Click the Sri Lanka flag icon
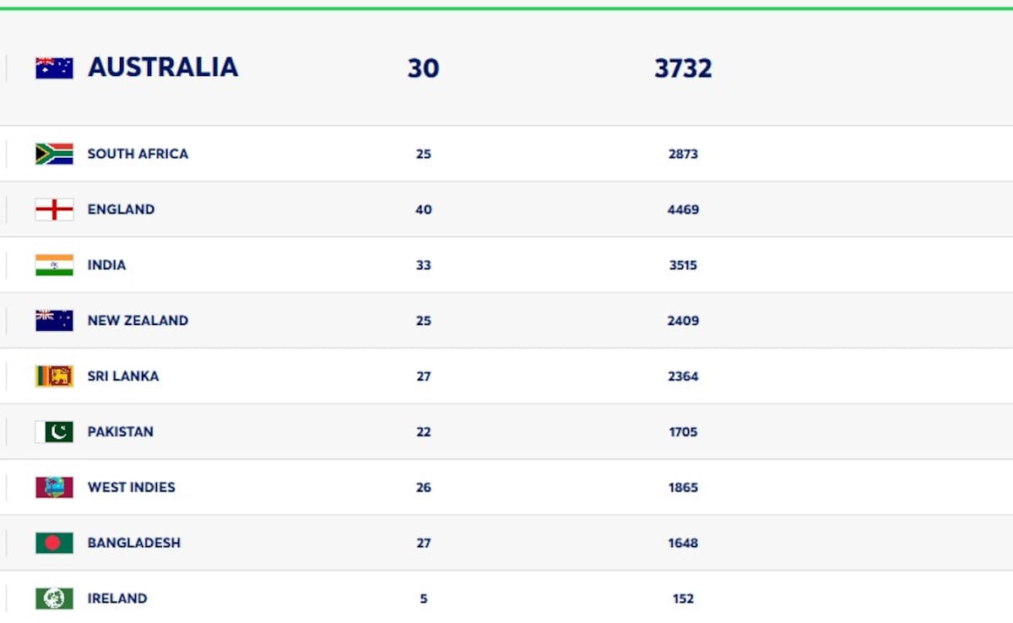The image size is (1013, 623). pyautogui.click(x=54, y=377)
